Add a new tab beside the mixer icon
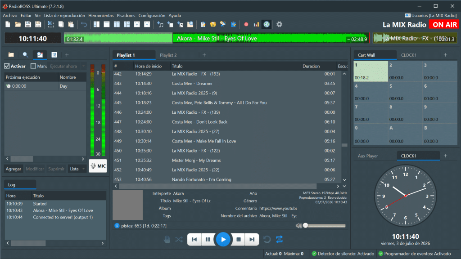 click(67, 54)
